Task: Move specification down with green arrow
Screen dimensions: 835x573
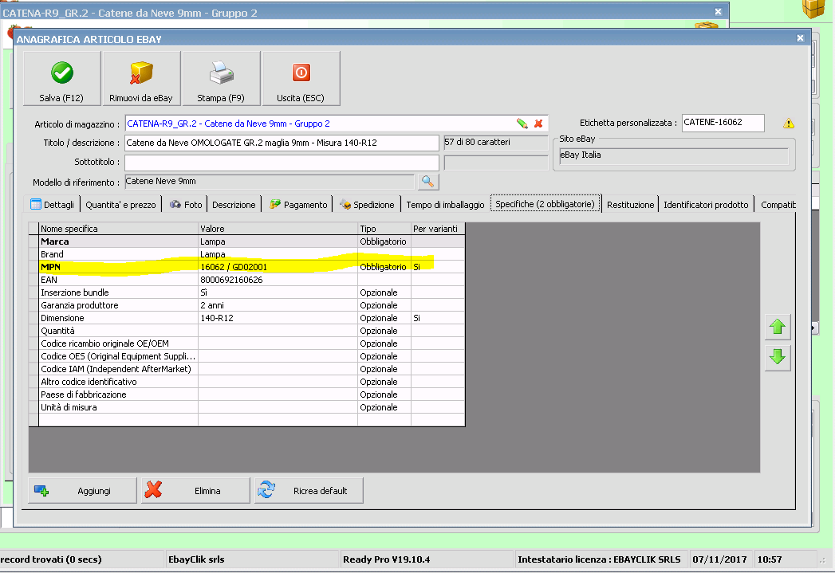Action: tap(777, 358)
